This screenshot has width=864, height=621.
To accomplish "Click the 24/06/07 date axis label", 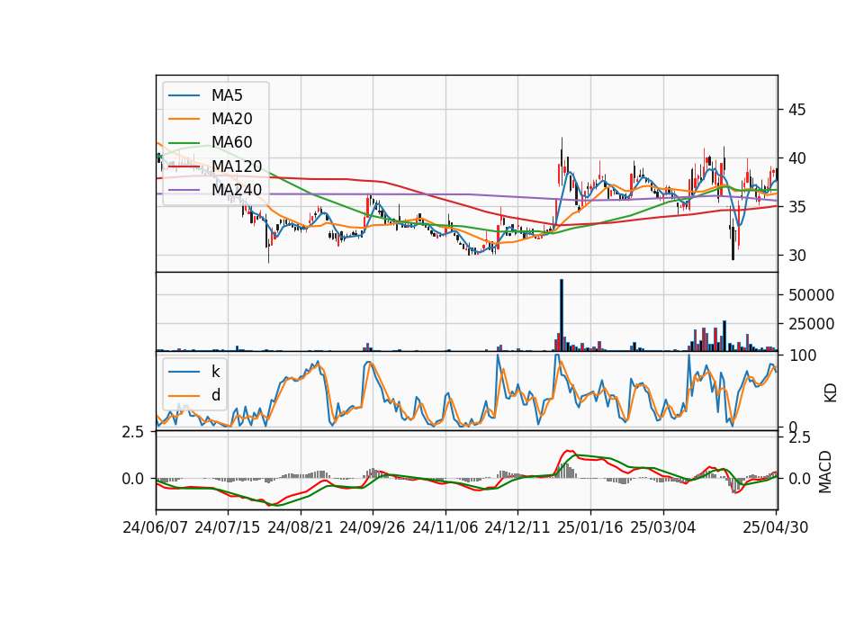I will click(156, 527).
